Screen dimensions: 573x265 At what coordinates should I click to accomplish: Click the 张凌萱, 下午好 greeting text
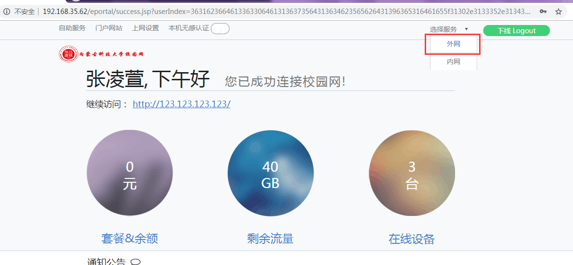(x=148, y=79)
